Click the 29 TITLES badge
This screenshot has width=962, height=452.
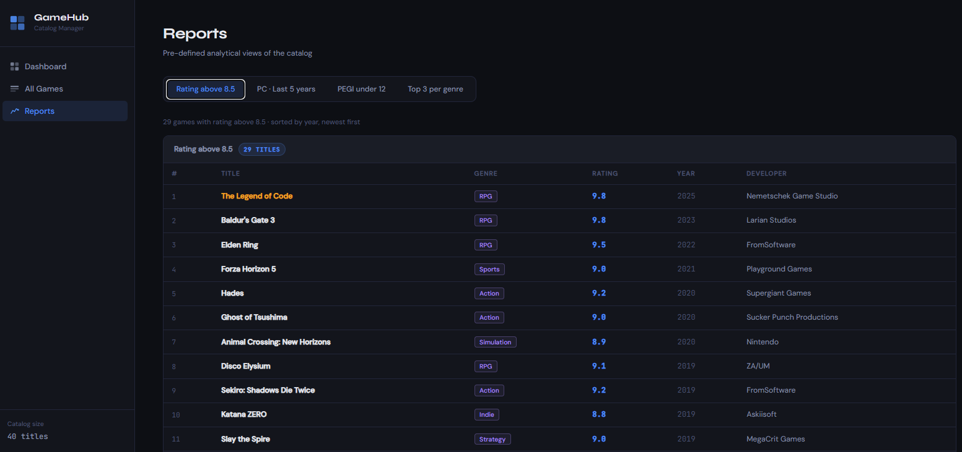click(x=262, y=149)
